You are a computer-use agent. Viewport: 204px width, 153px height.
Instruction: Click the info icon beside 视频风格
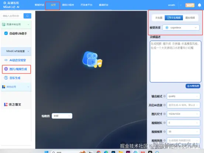click(165, 140)
